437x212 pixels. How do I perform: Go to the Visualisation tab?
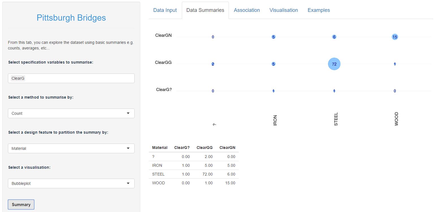(x=283, y=10)
